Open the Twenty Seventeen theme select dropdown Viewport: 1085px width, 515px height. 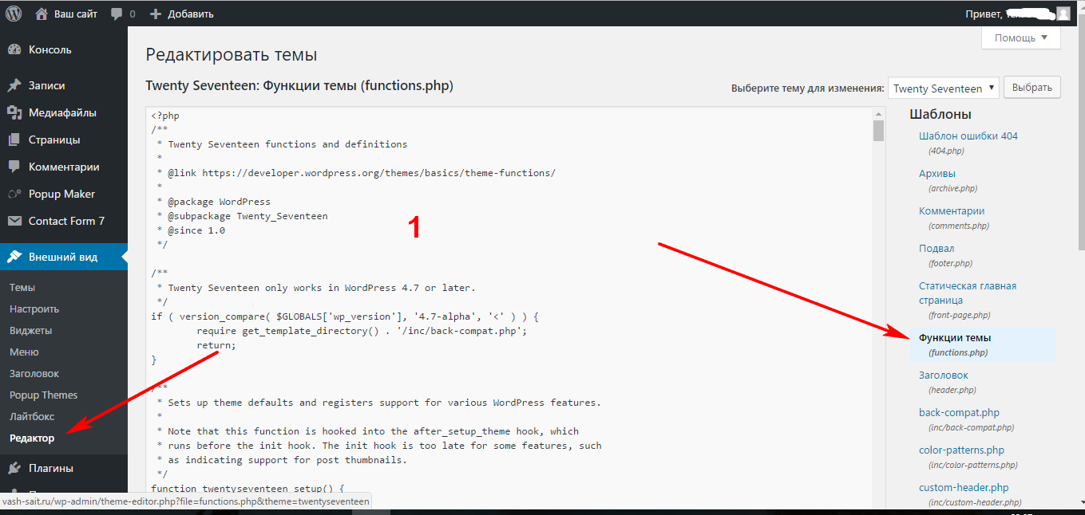point(943,88)
